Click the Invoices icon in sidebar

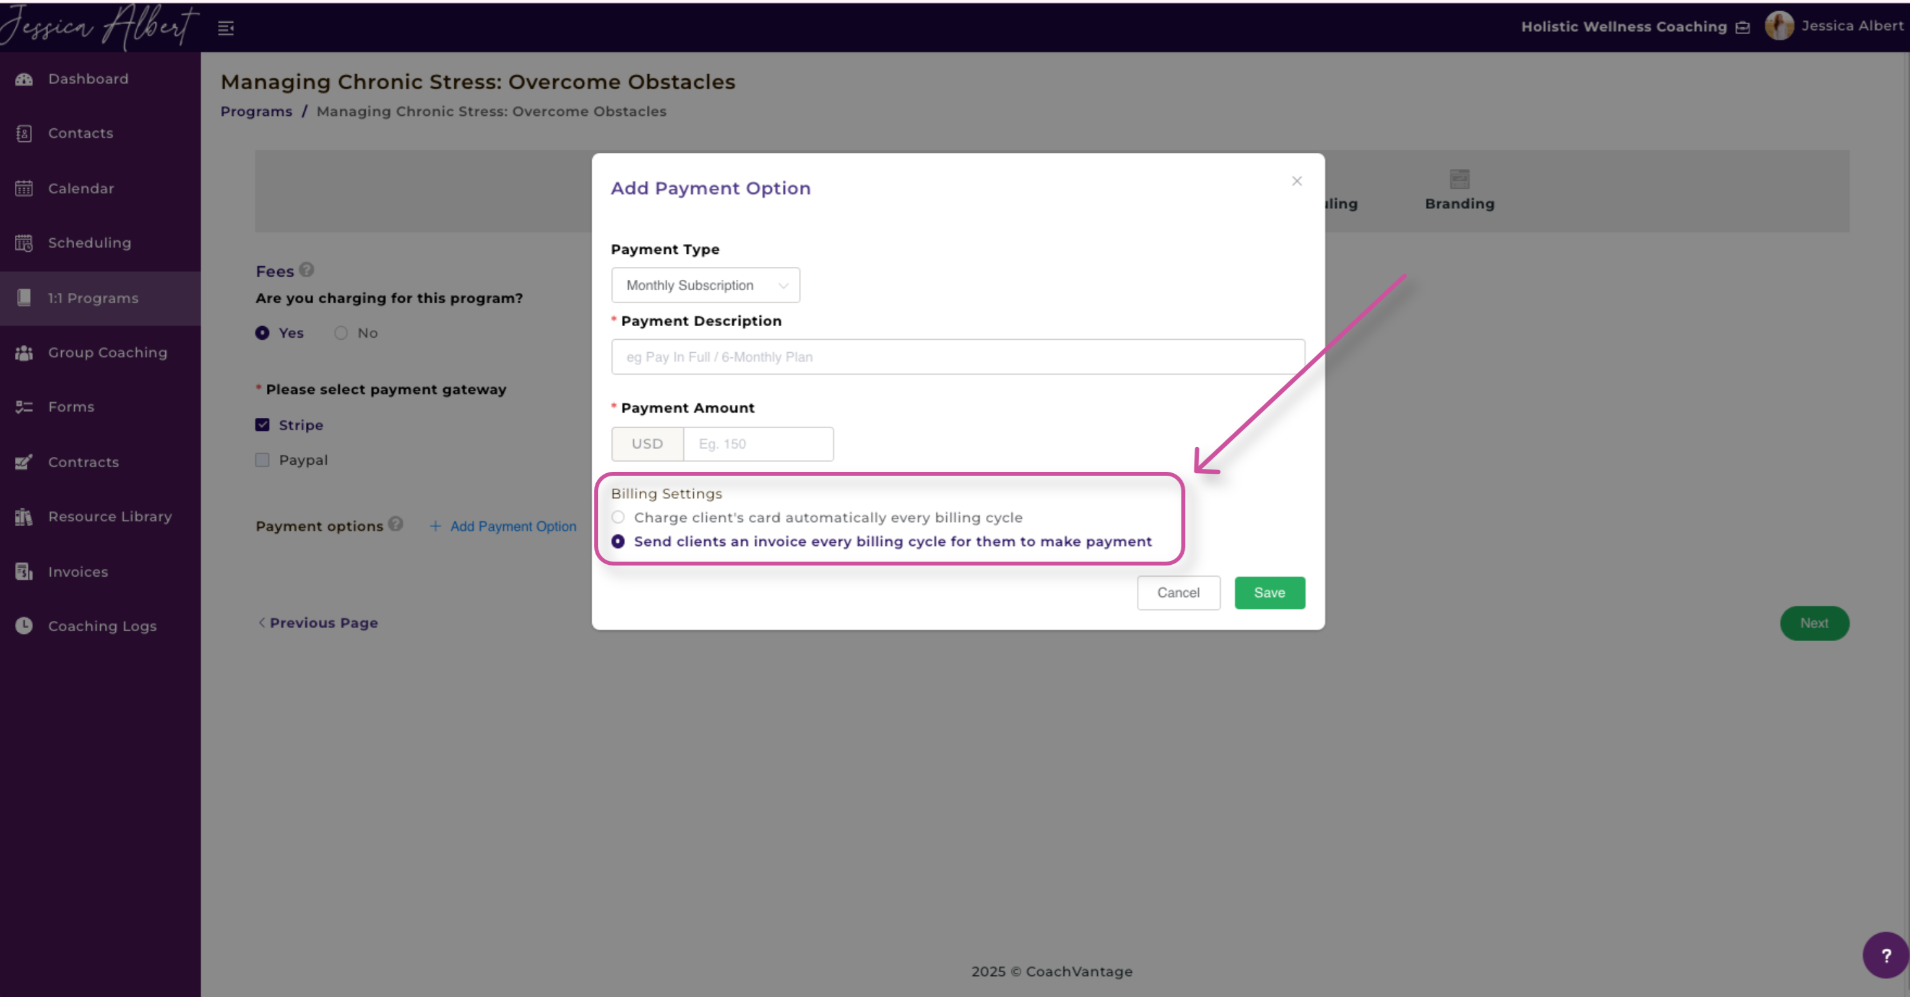23,571
